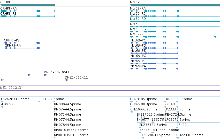The width and height of the screenshot is (220, 139).
Task: Click the GRHRII-RA transcript label
Action: coord(9,8)
